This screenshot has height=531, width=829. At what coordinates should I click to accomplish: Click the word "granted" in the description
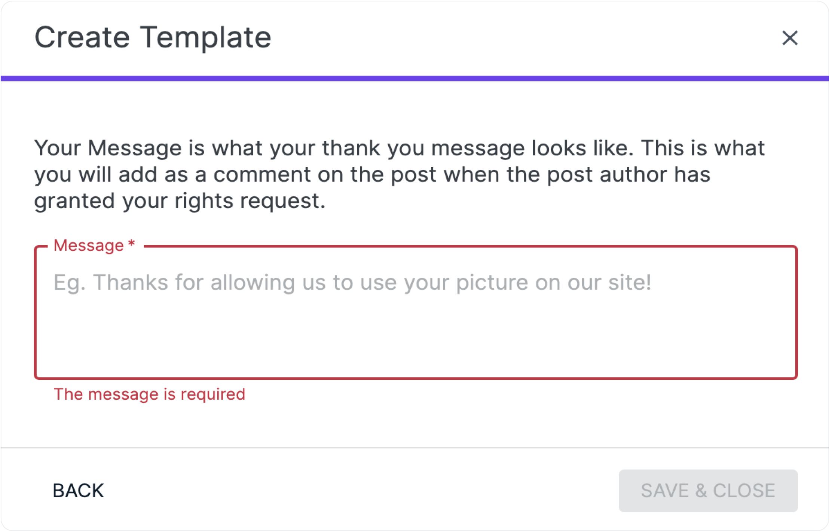tap(74, 201)
